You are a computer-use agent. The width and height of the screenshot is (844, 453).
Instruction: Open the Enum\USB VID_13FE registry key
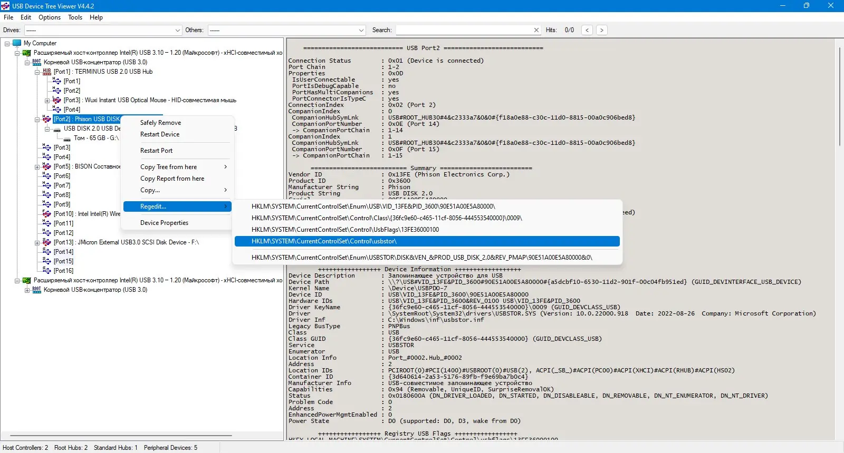click(427, 206)
